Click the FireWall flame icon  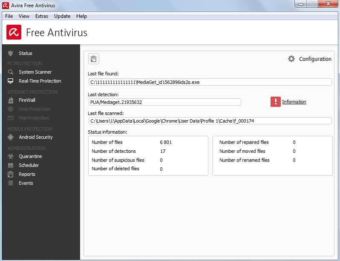point(10,100)
